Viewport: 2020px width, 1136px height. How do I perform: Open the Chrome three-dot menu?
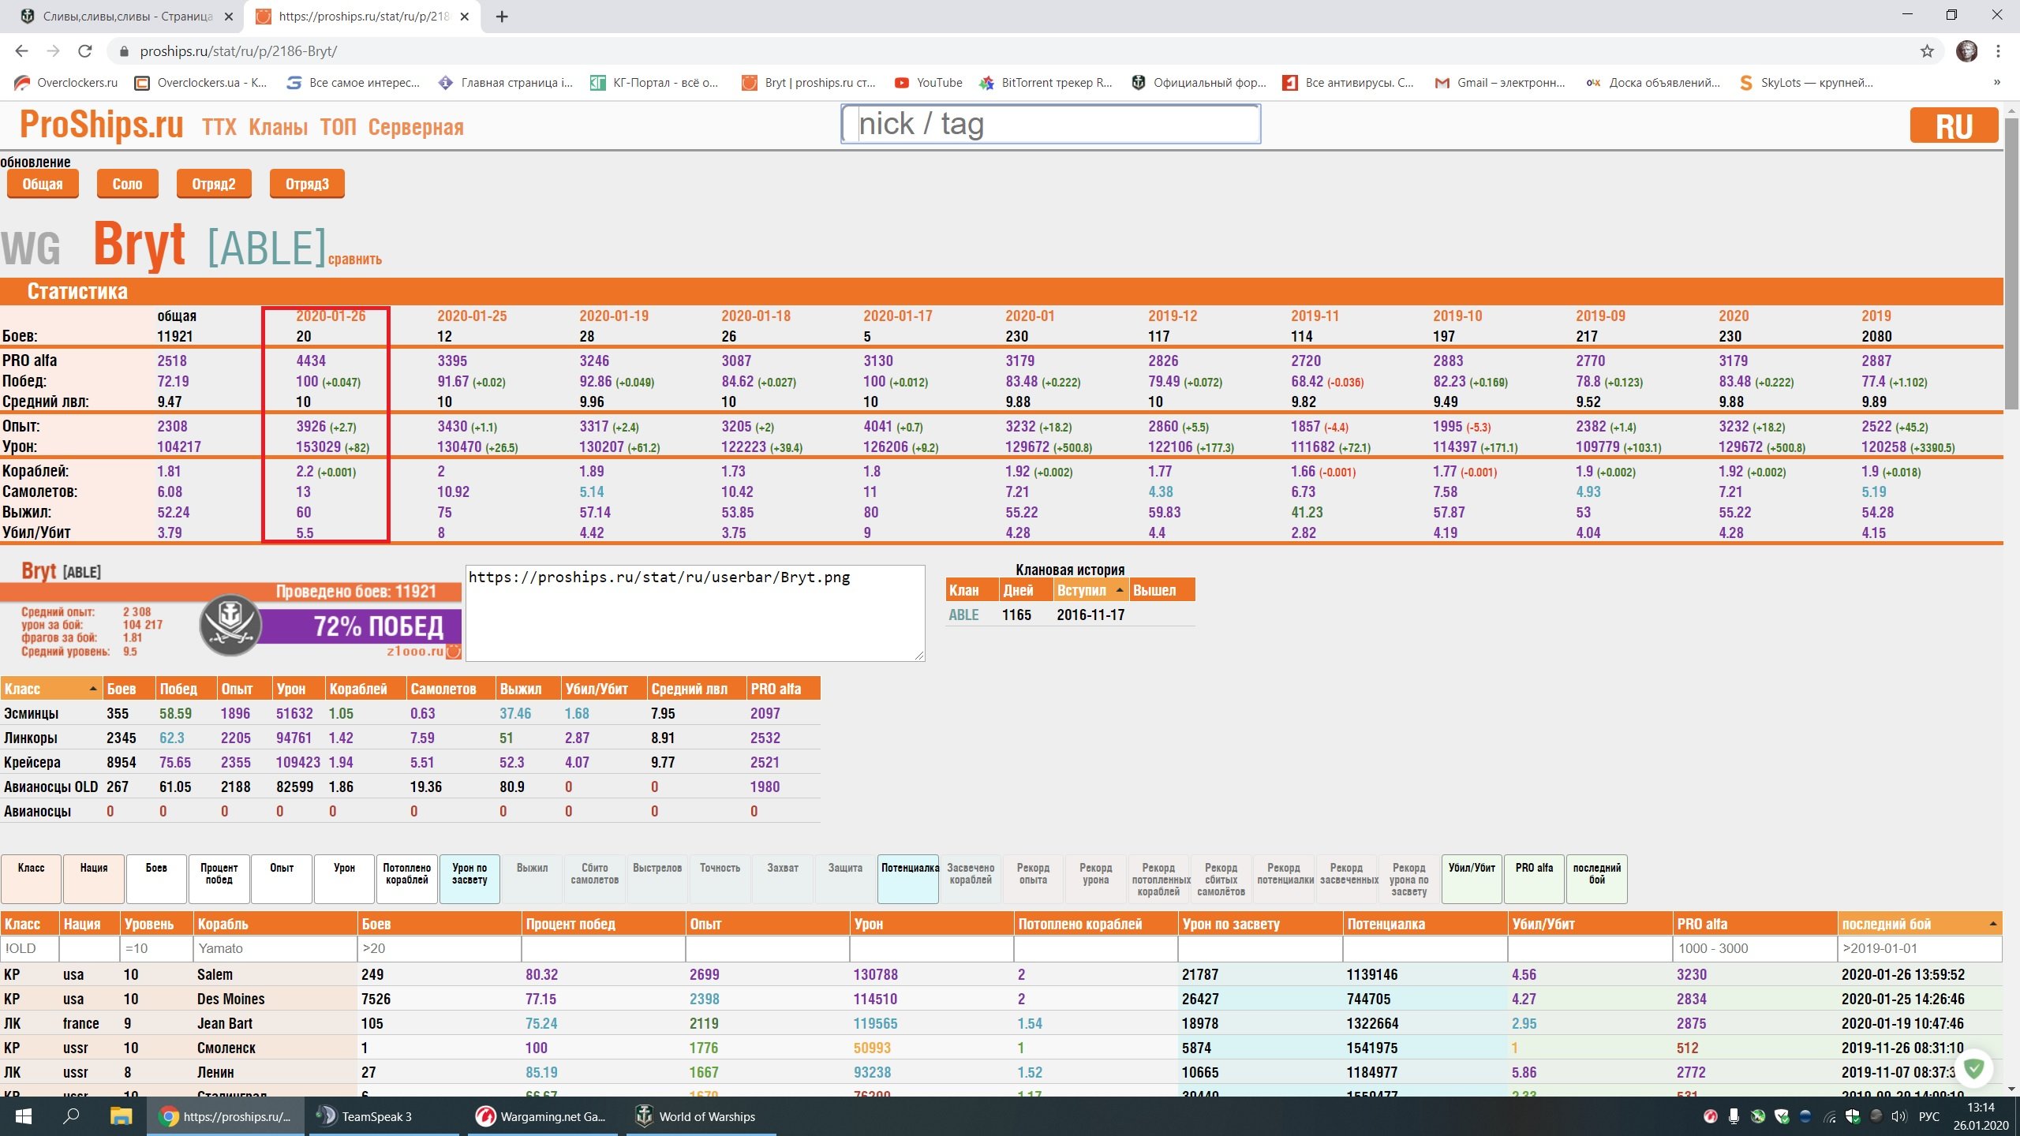(1998, 51)
